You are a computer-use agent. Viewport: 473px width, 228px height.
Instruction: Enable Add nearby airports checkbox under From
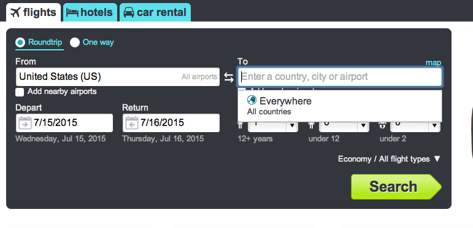pyautogui.click(x=20, y=92)
